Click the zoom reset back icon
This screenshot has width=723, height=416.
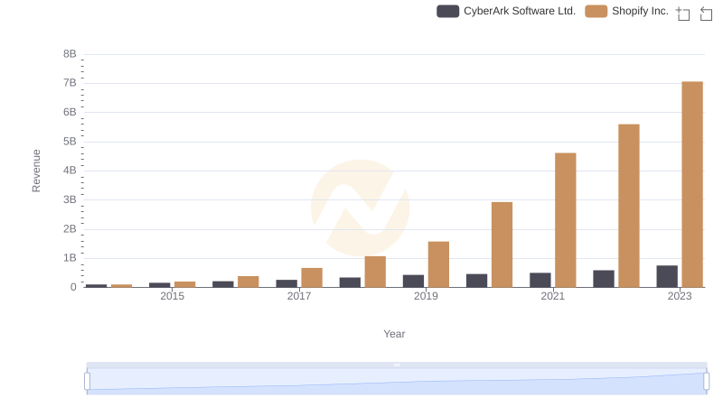706,14
